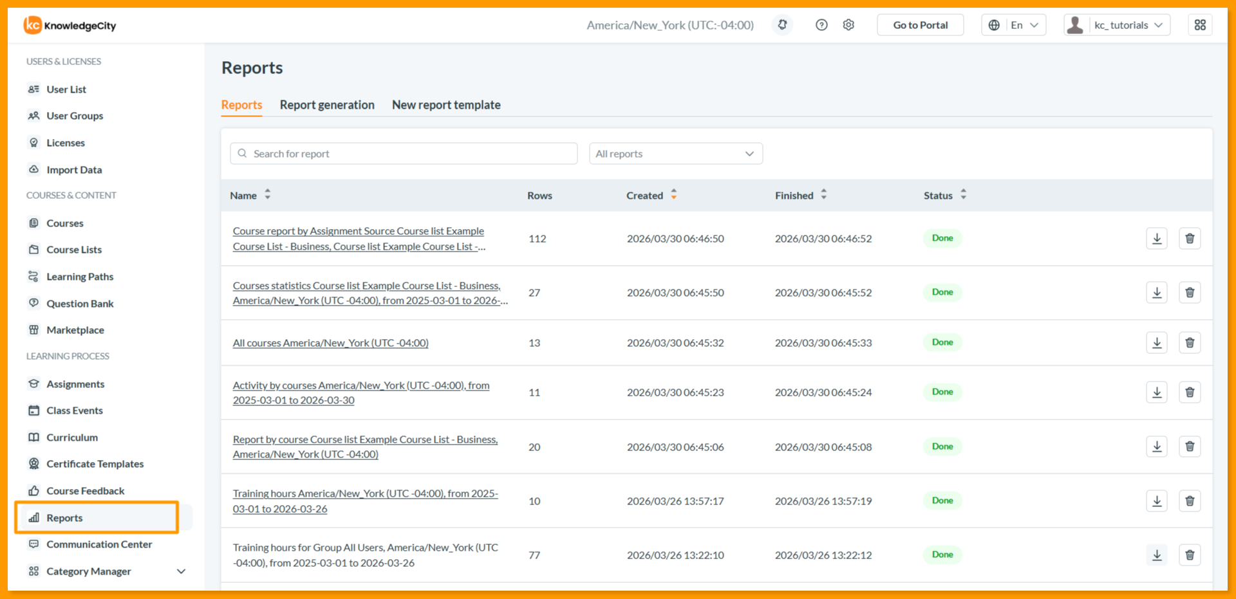
Task: Delete the Courses statistics report
Action: coord(1190,293)
